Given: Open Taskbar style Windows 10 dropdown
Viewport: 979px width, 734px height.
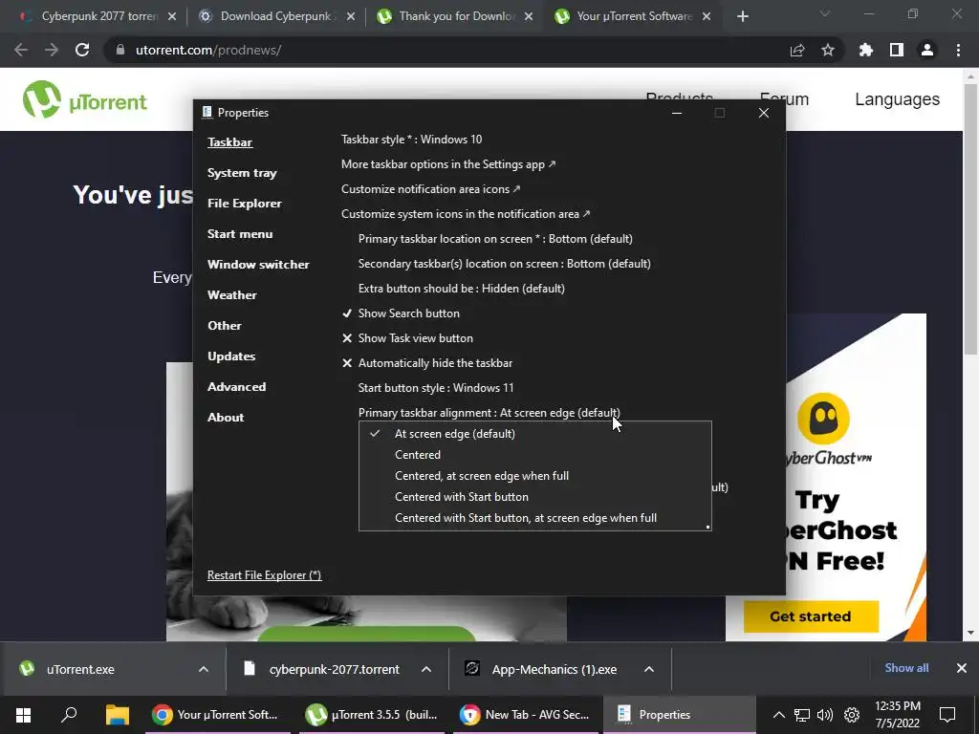Looking at the screenshot, I should tap(411, 140).
